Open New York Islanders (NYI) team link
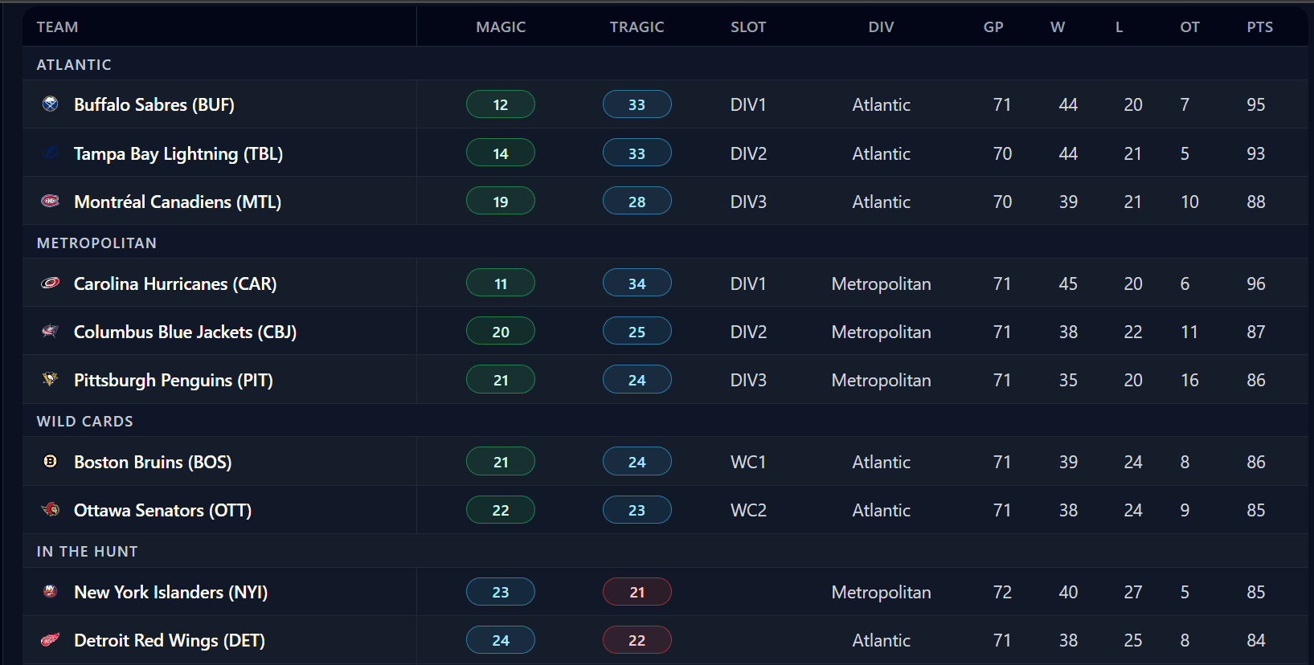 [170, 592]
